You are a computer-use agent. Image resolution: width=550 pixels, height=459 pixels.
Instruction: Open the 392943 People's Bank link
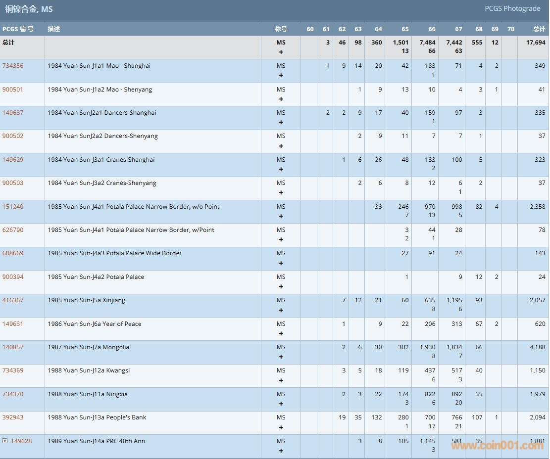point(13,417)
